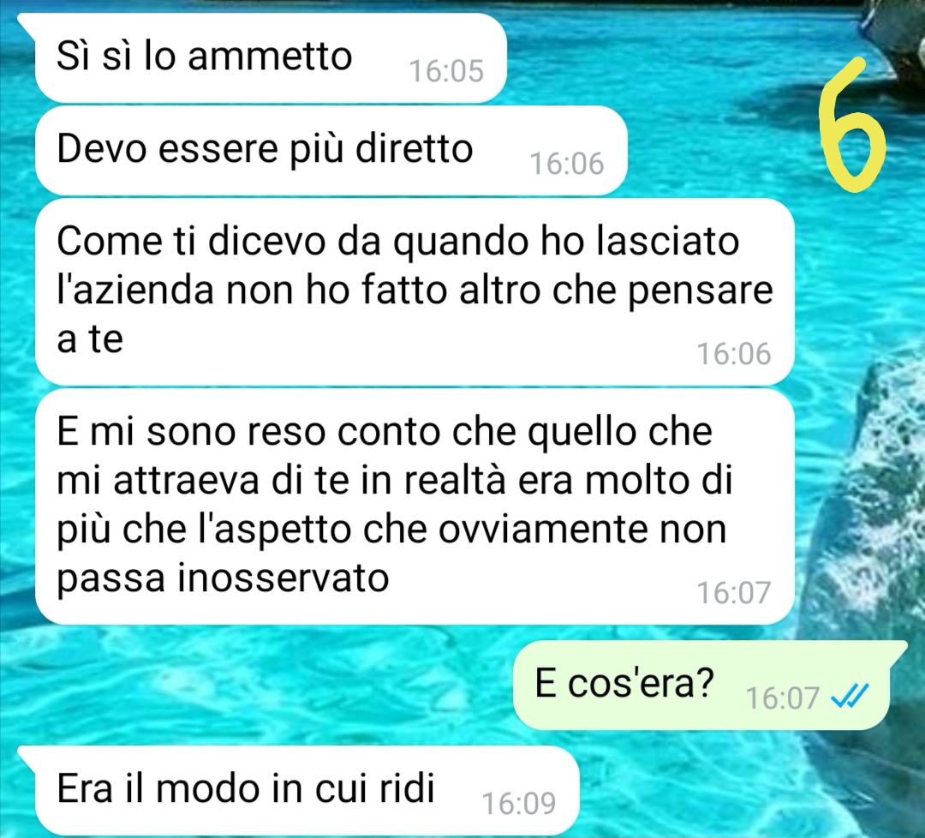Click the 16:07 timestamp after "passa inosservato"
This screenshot has width=925, height=838.
pos(734,592)
